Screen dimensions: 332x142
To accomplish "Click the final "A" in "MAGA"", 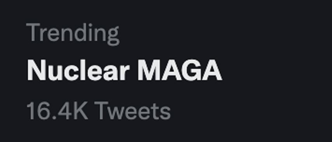I will click(212, 70).
